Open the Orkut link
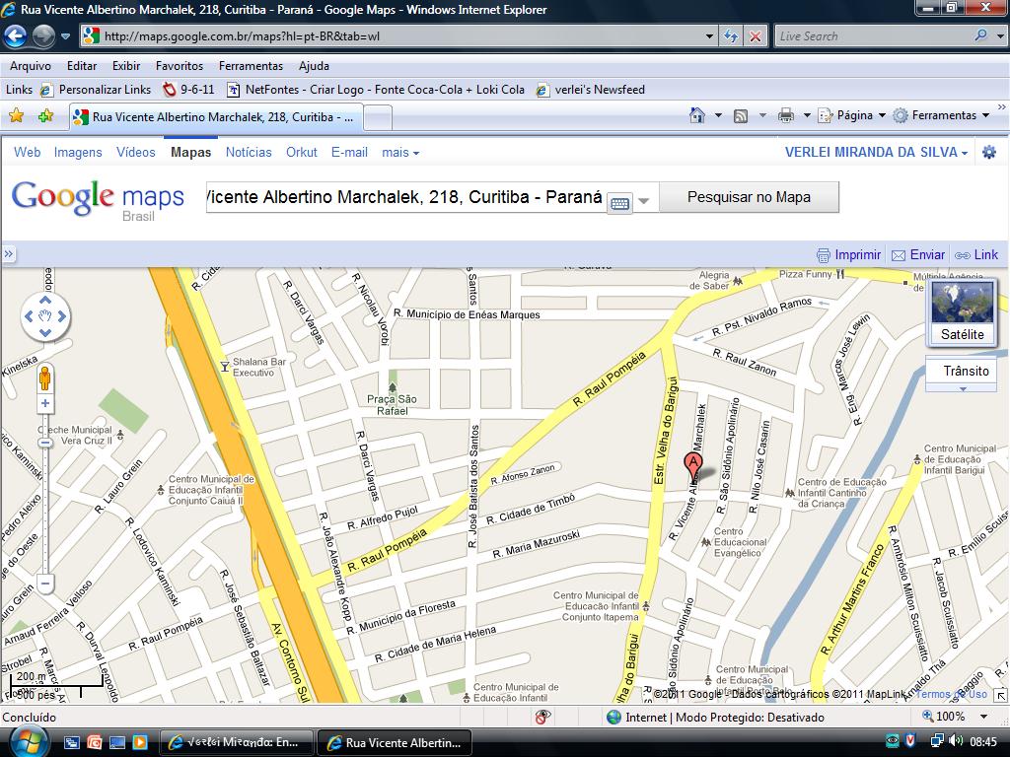Viewport: 1010px width, 757px height. [302, 153]
